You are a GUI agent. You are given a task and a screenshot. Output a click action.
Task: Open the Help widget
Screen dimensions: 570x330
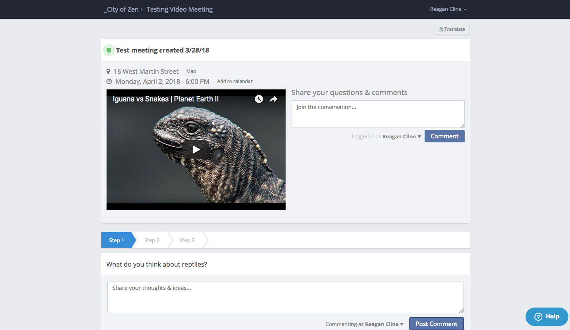(547, 316)
